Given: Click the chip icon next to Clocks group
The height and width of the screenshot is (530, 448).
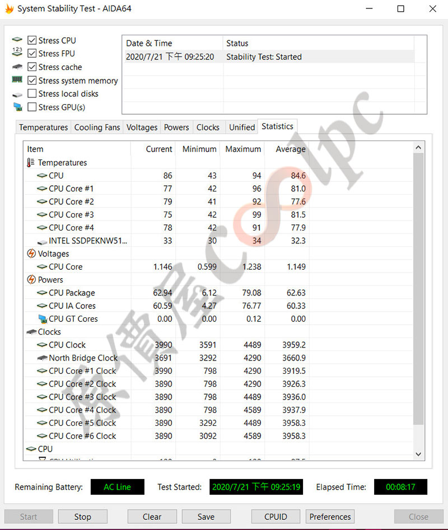Looking at the screenshot, I should [31, 332].
